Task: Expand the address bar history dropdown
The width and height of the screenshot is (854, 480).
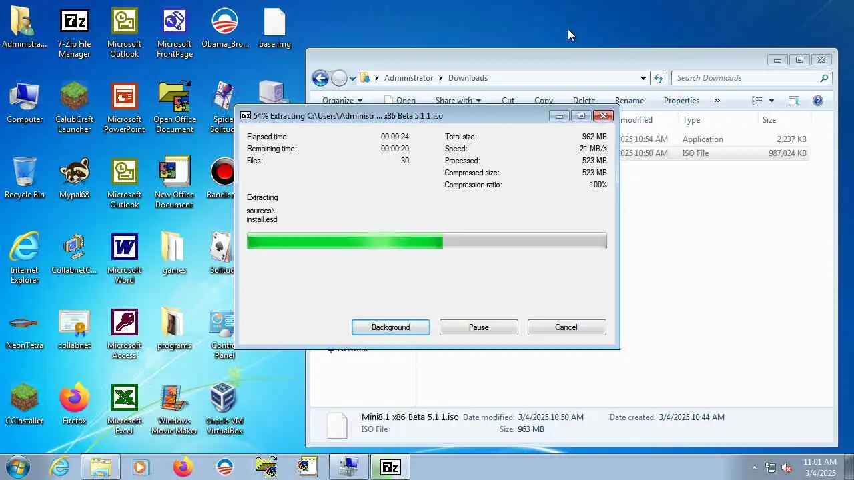Action: 643,78
